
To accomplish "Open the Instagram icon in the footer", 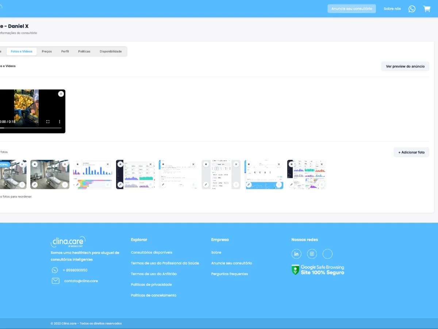I will coord(312,254).
